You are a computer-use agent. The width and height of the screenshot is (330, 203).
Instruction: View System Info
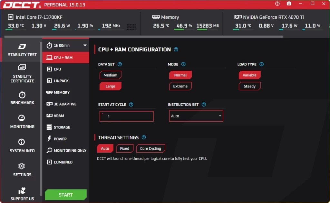22,146
